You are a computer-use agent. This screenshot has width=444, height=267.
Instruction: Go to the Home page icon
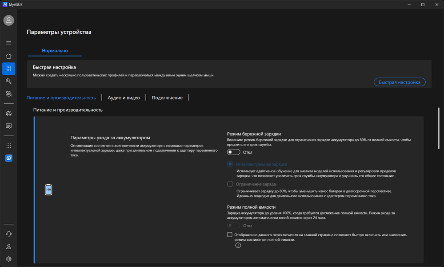point(9,56)
